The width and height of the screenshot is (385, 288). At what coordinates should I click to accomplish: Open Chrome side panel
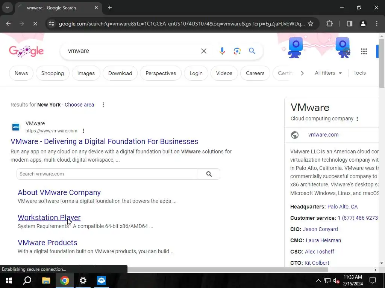coord(350,24)
